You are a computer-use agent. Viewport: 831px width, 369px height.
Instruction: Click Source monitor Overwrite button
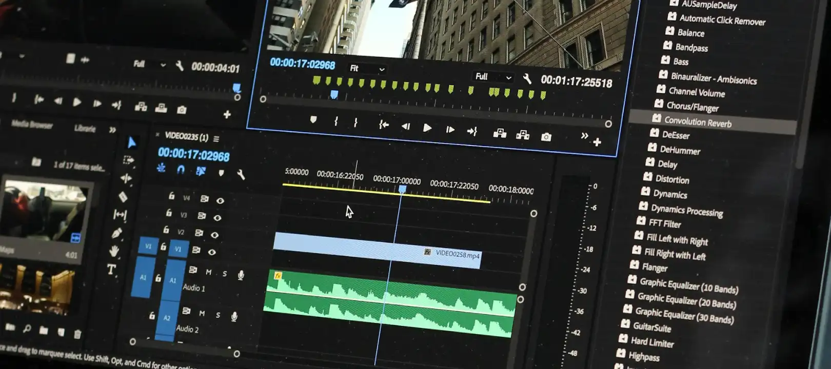point(161,108)
